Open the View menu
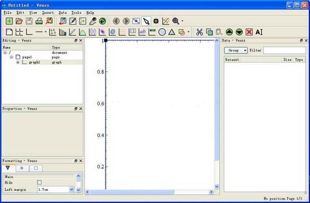Viewport: 310px width, 203px height. point(33,13)
